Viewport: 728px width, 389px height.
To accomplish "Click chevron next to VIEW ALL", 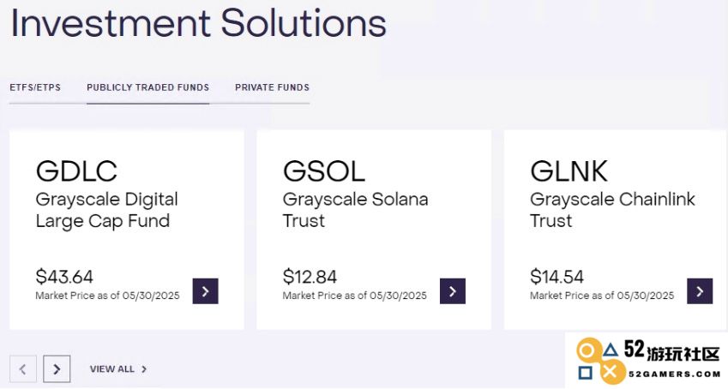I will [x=144, y=369].
